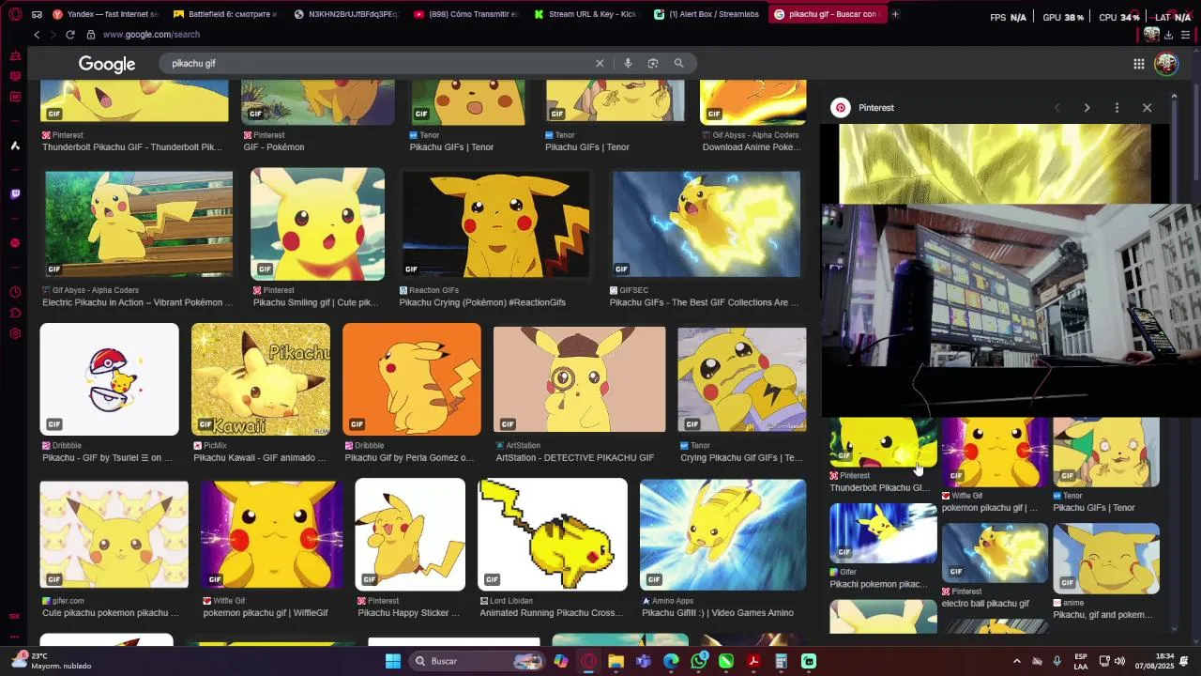Open WhatsApp from the taskbar
The width and height of the screenshot is (1201, 676).
(x=699, y=661)
